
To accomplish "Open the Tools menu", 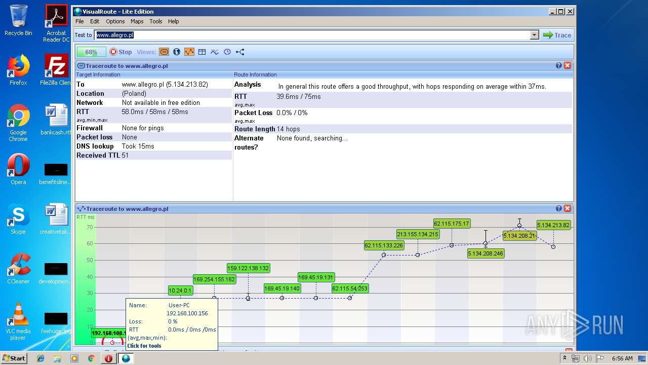I will pos(156,21).
